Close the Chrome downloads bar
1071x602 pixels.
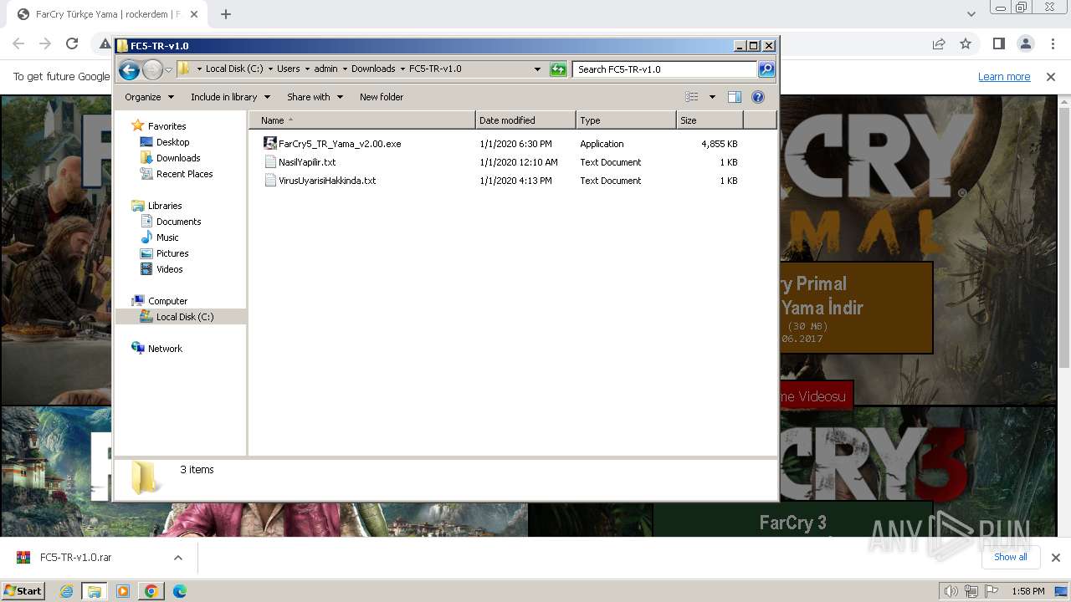click(x=1055, y=558)
